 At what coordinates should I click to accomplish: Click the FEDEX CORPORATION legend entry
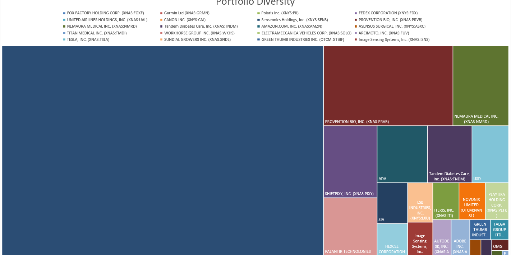pyautogui.click(x=383, y=13)
